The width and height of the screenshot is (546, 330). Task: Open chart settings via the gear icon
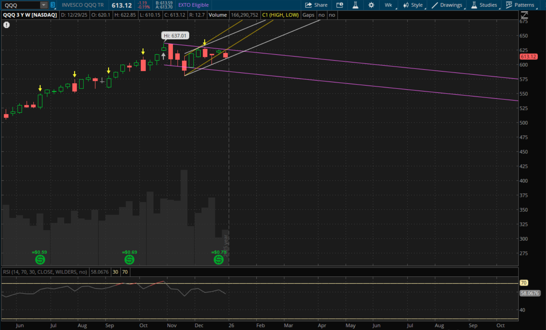coord(371,5)
